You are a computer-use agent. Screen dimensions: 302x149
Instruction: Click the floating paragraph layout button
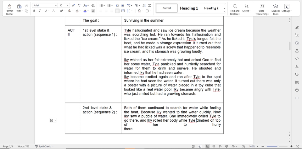[51, 120]
